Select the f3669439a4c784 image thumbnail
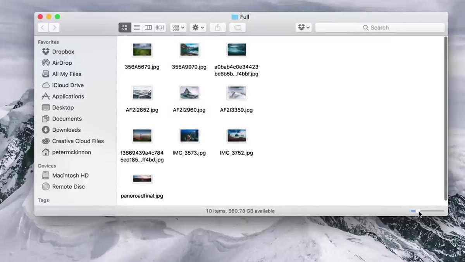This screenshot has width=465, height=262. pos(142,136)
